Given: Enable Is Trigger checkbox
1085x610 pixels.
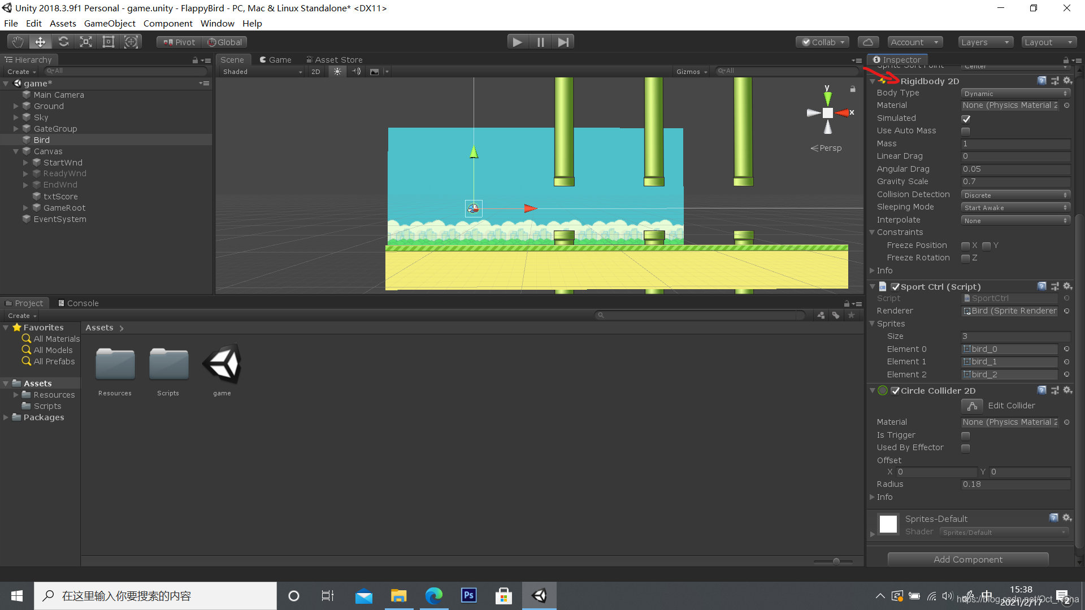Looking at the screenshot, I should click(966, 435).
